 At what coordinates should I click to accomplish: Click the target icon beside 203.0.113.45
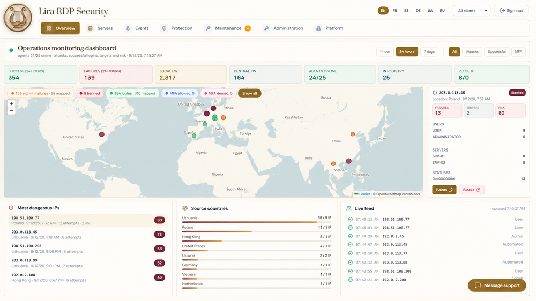435,92
